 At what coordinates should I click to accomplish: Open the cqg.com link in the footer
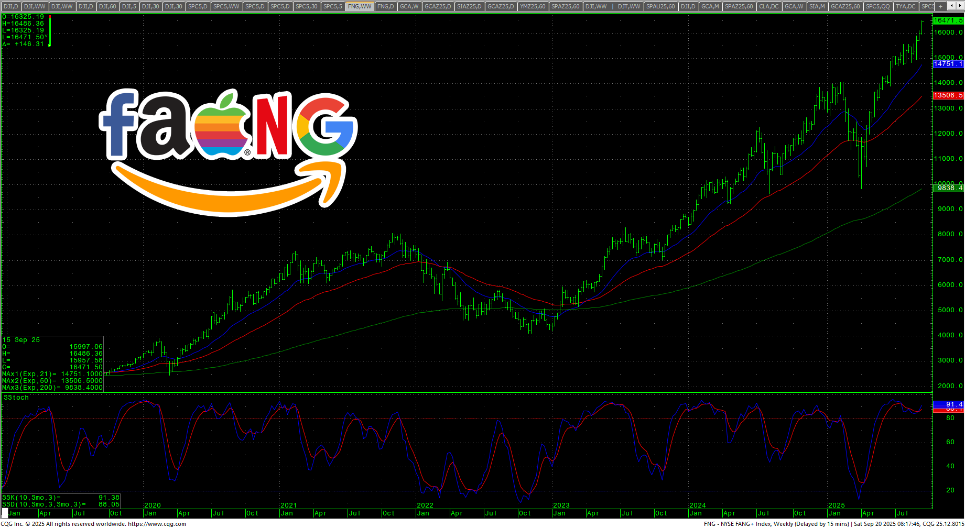(x=157, y=524)
